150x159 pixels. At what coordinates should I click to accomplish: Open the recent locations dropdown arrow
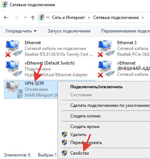(25, 18)
